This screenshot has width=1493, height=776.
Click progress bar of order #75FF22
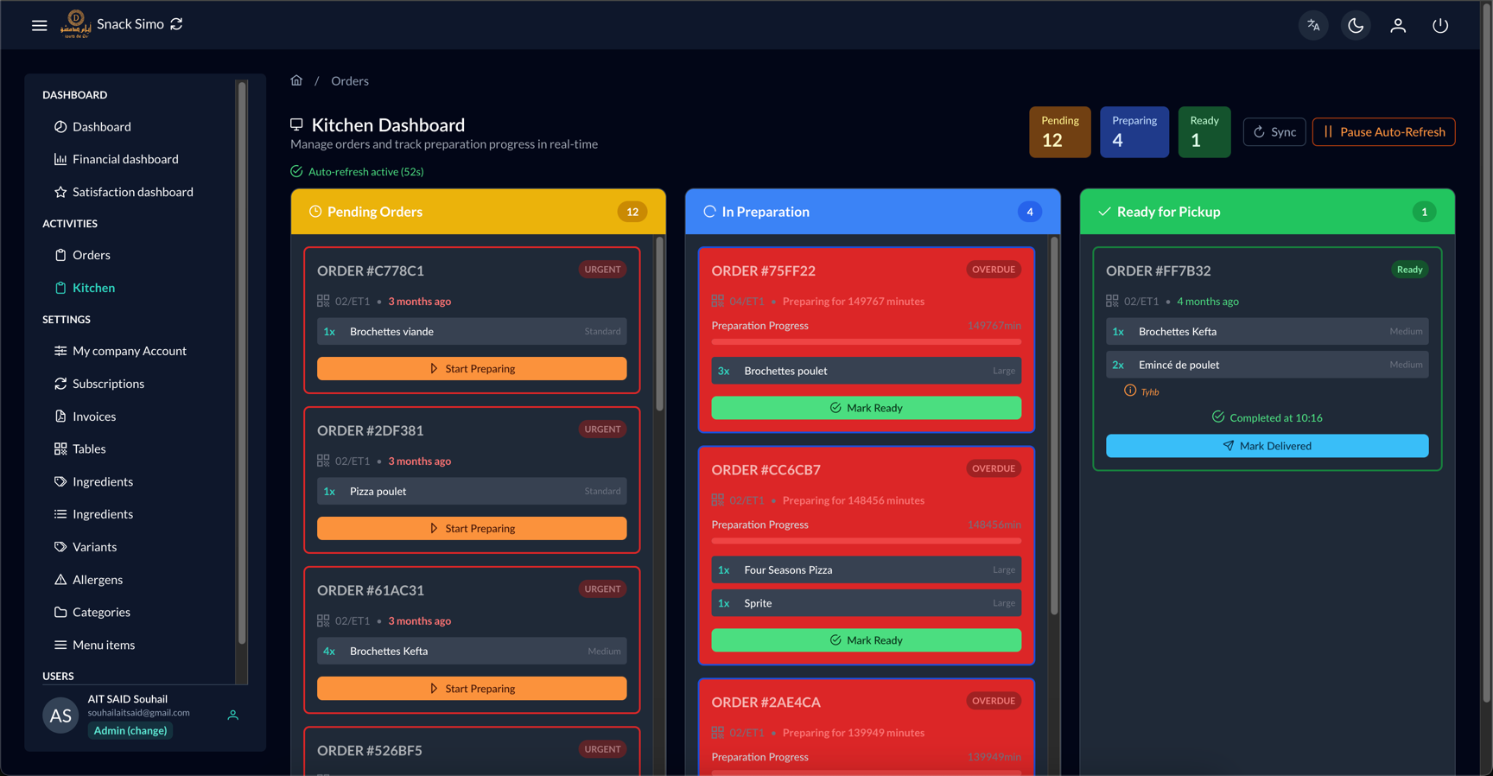pyautogui.click(x=866, y=342)
